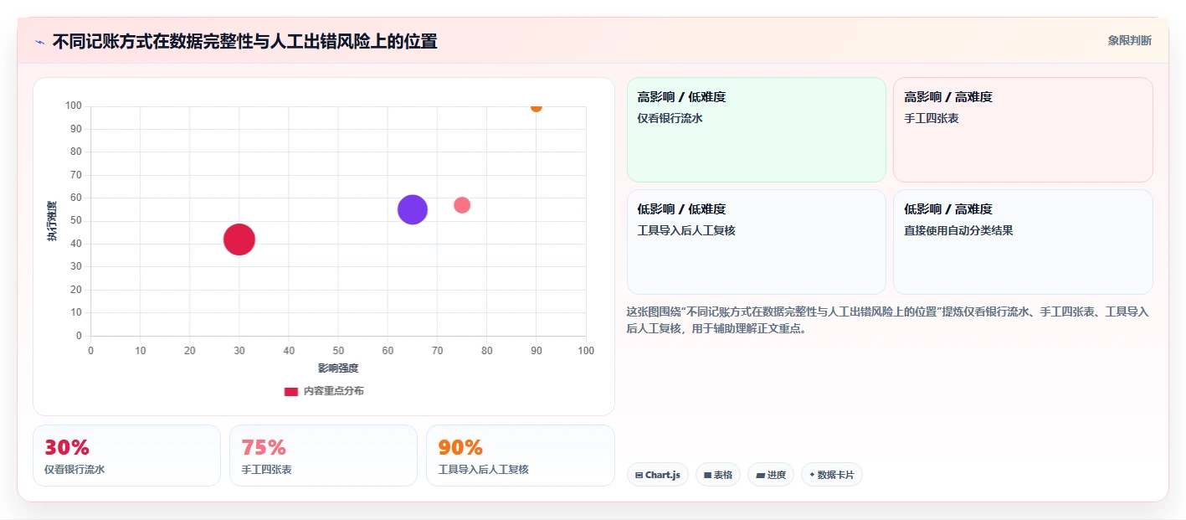This screenshot has width=1186, height=520.
Task: Click the sparkle icon in 数据卡片 chip
Action: pos(812,475)
